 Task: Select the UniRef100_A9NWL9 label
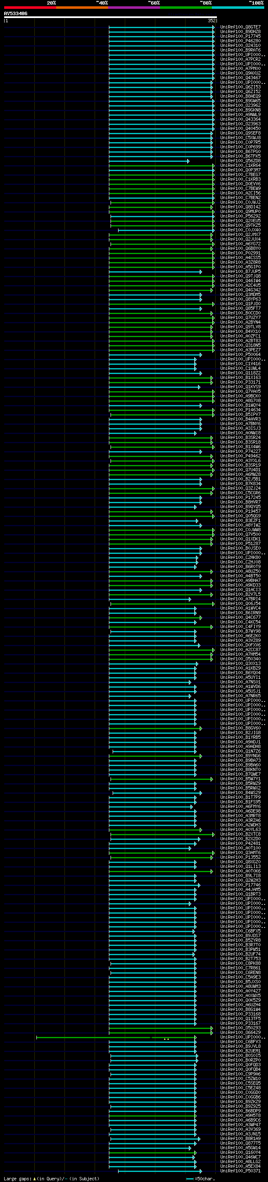pyautogui.click(x=240, y=115)
